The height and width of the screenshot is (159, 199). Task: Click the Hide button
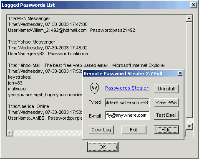166,130
